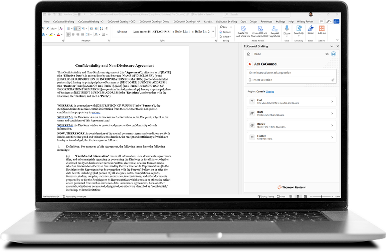Open the Add-ins button
The height and width of the screenshot is (252, 386).
click(x=322, y=30)
